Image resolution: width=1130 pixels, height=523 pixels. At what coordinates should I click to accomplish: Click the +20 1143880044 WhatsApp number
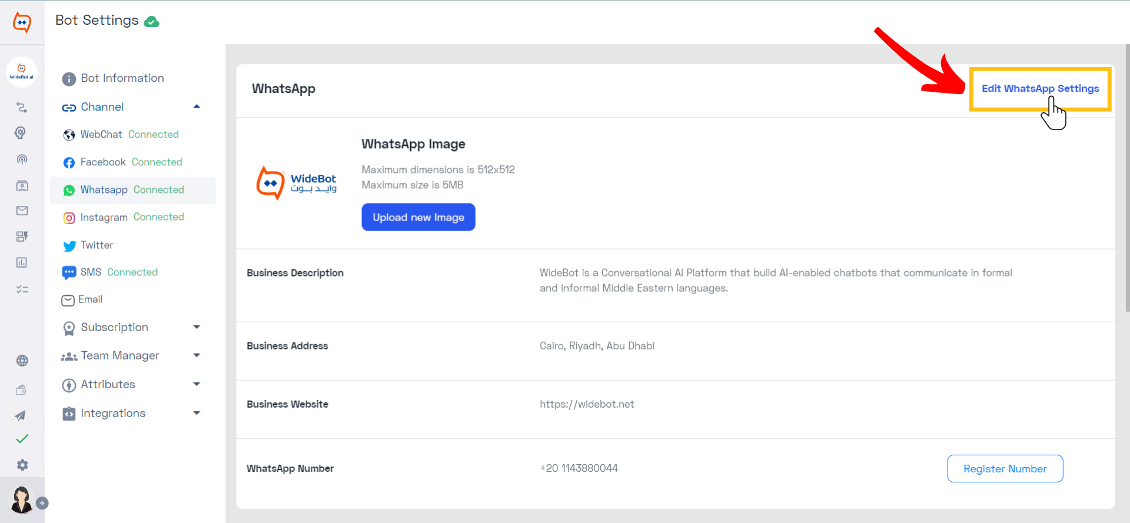579,468
